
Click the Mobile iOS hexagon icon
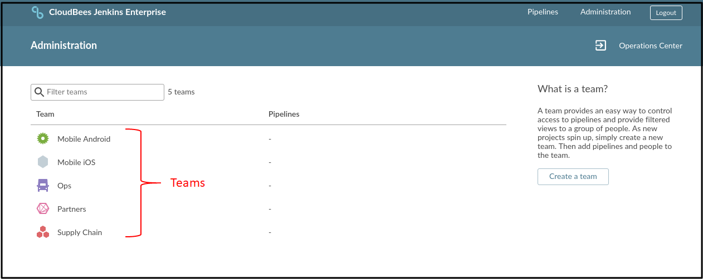tap(43, 162)
